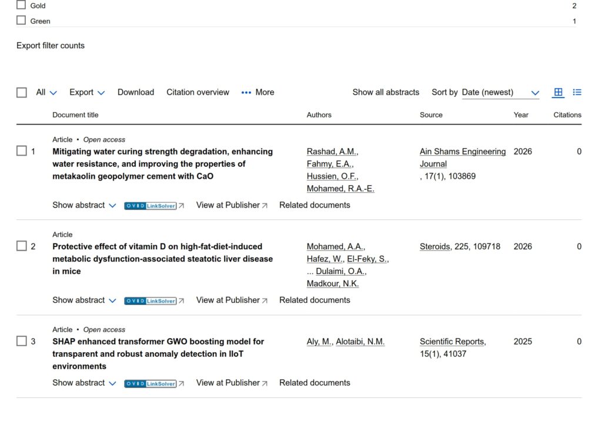
Task: Select the checkbox for document 2
Action: pyautogui.click(x=22, y=246)
